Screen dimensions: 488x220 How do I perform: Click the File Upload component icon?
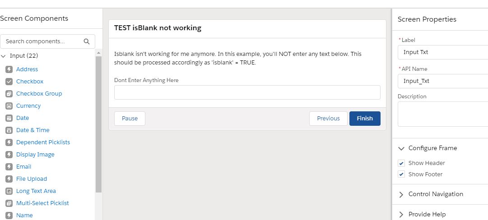(9, 179)
